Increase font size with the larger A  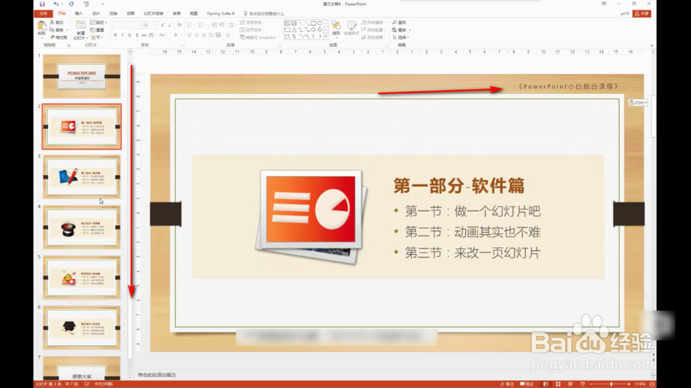162,25
